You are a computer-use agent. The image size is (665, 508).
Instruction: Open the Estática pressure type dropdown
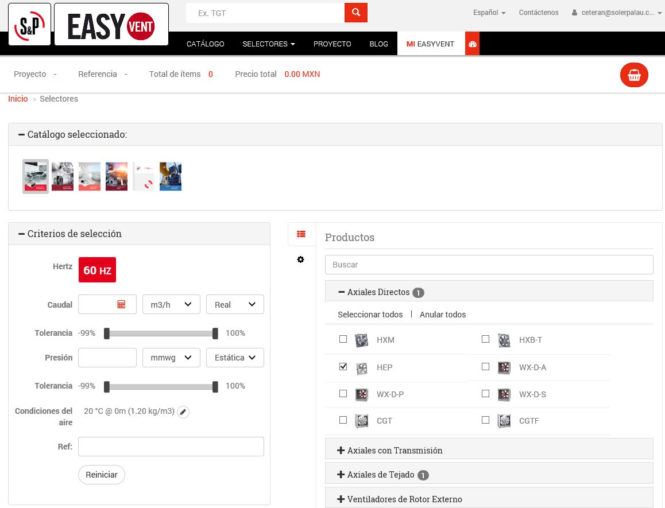coord(235,358)
